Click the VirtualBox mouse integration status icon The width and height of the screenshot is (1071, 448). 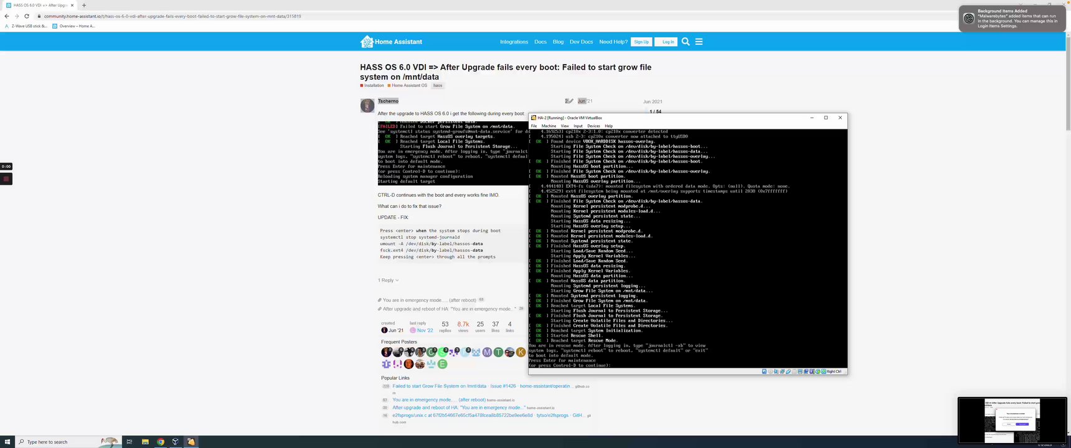(818, 371)
